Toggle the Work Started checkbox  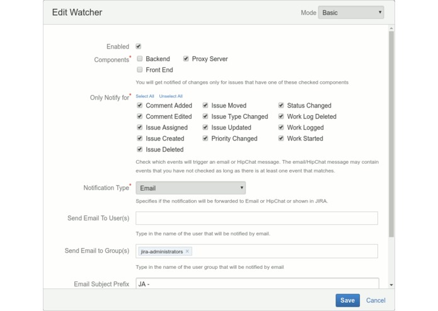(x=281, y=139)
